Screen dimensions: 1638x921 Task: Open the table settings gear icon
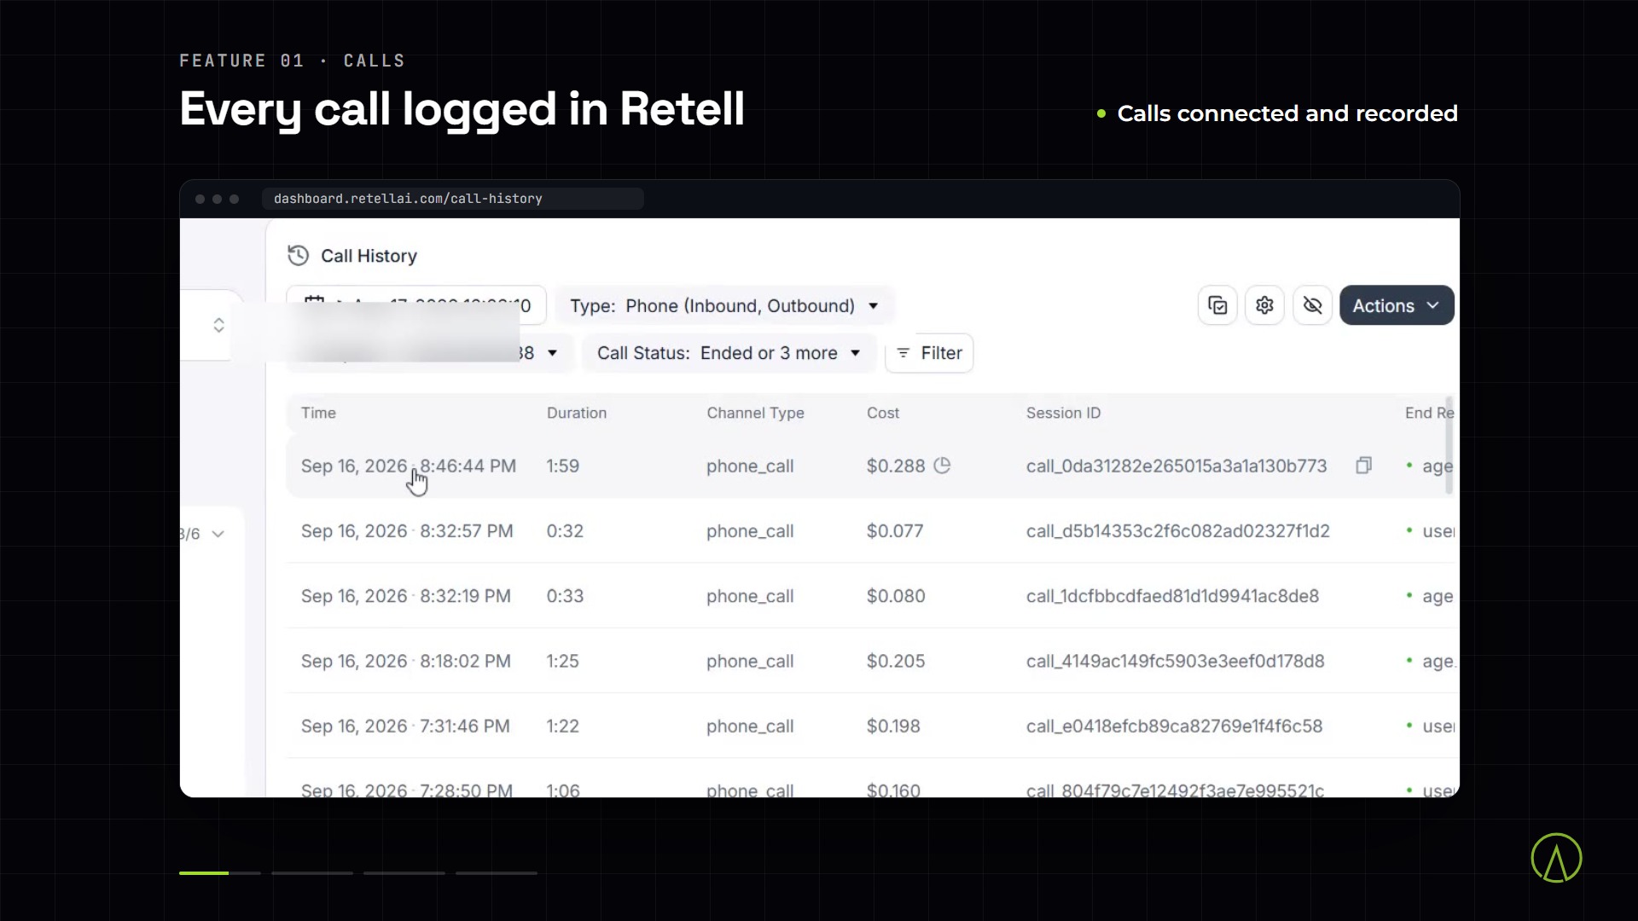(1264, 305)
